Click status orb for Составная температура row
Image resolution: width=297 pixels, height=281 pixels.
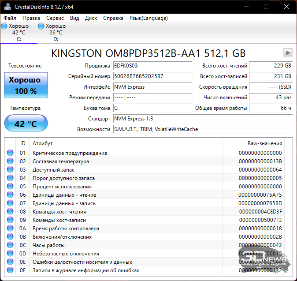pos(10,161)
